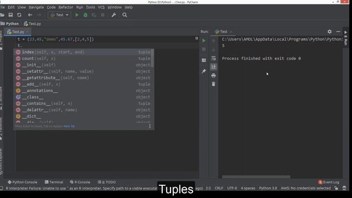Image resolution: width=352 pixels, height=198 pixels.
Task: Click the Next Tip link in completion popup
Action: 69,126
